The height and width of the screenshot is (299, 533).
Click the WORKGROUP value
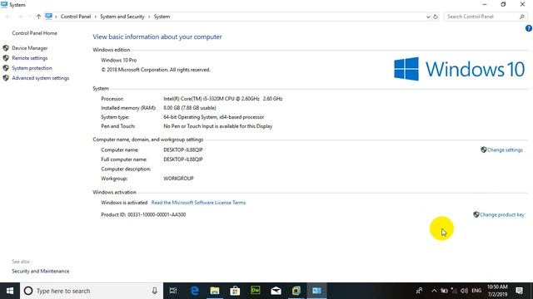tap(178, 179)
